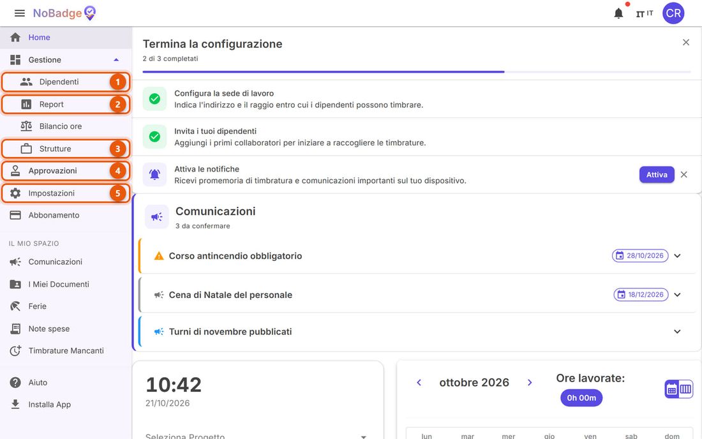Expand Cena di Natale del personale
Image resolution: width=702 pixels, height=439 pixels.
click(x=677, y=295)
